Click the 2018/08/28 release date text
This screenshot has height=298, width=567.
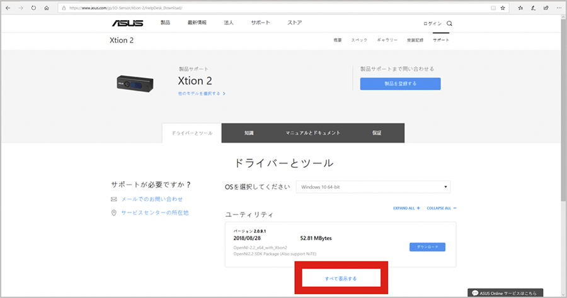click(247, 238)
